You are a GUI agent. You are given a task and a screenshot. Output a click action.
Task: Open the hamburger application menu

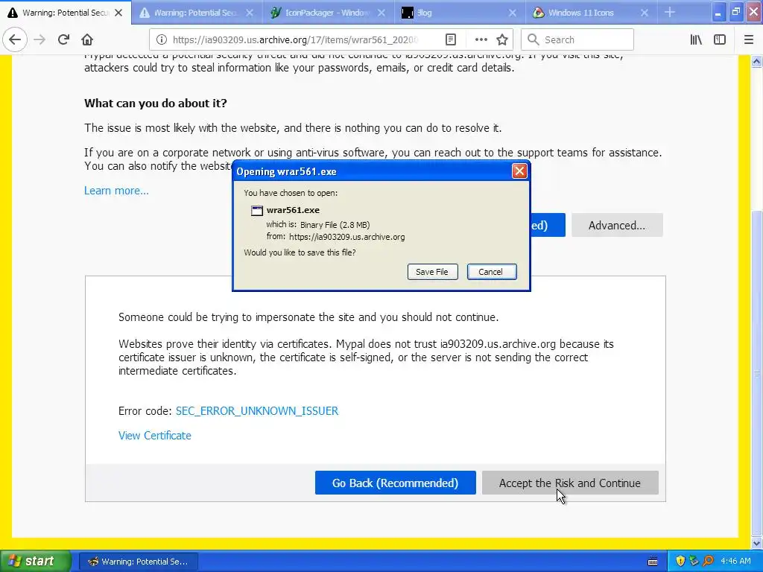(x=749, y=39)
